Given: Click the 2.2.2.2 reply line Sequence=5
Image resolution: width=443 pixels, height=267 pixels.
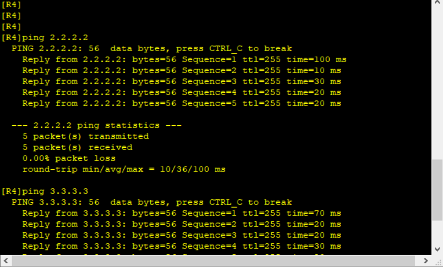Looking at the screenshot, I should pyautogui.click(x=182, y=103).
